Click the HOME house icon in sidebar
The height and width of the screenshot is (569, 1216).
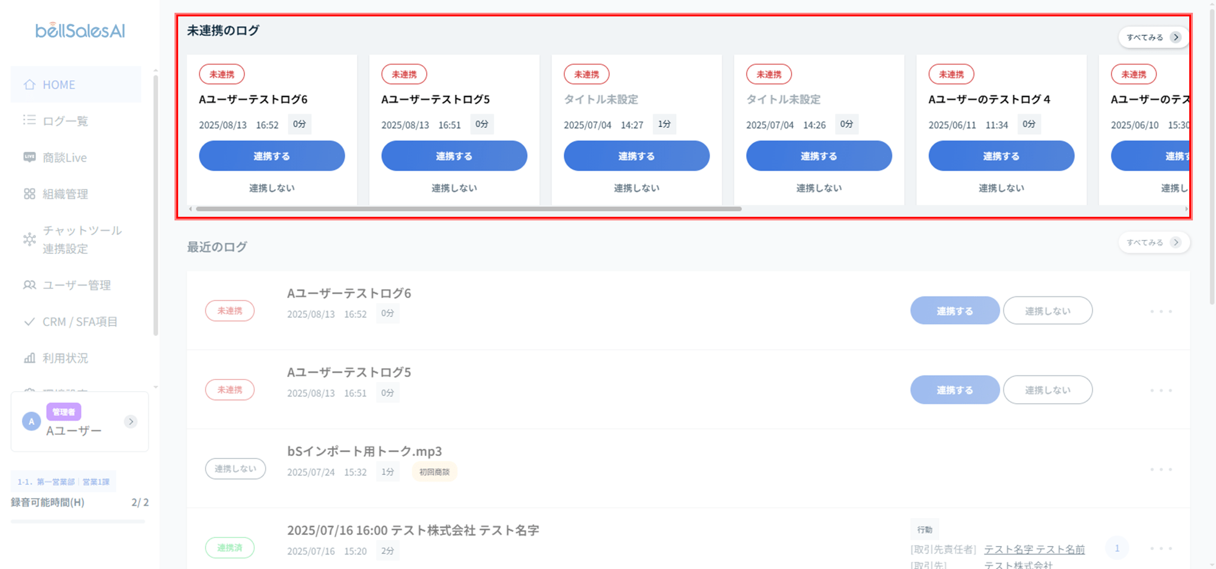click(29, 85)
